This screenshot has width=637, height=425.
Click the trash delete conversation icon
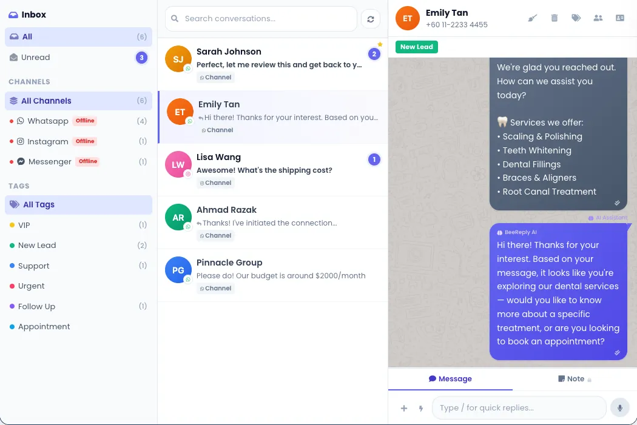point(554,18)
